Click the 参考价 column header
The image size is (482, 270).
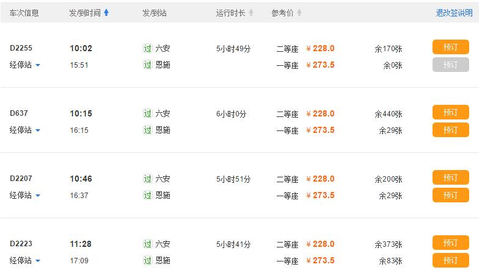pyautogui.click(x=283, y=13)
